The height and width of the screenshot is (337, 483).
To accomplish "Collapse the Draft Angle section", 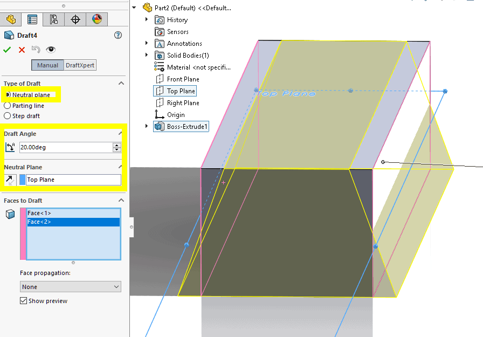I will [x=120, y=133].
